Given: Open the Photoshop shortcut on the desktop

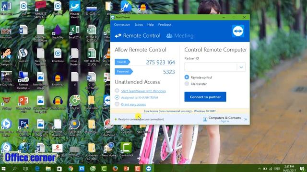Looking at the screenshot, I should point(24,128).
